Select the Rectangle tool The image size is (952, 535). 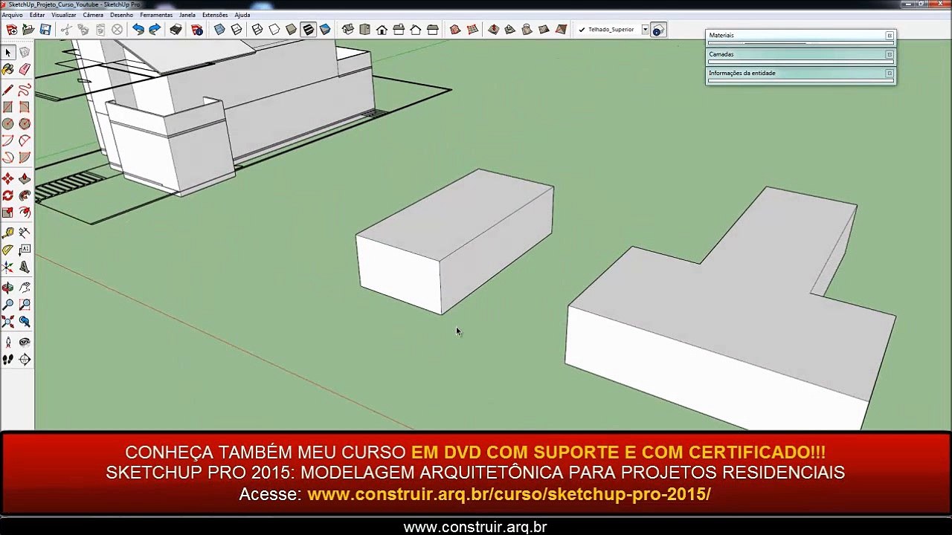click(x=7, y=107)
